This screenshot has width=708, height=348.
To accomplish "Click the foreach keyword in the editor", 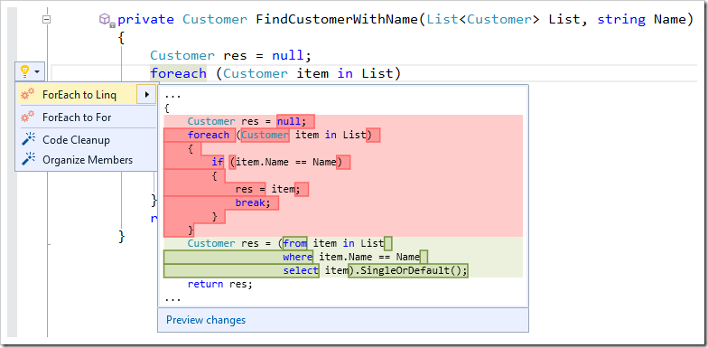I will point(179,73).
